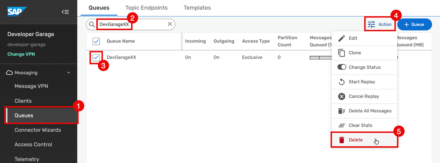Click the Incoming column header
The height and width of the screenshot is (163, 440).
coord(195,41)
